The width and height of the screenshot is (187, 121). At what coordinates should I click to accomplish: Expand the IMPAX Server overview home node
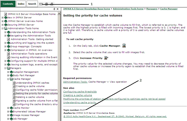point(2,21)
